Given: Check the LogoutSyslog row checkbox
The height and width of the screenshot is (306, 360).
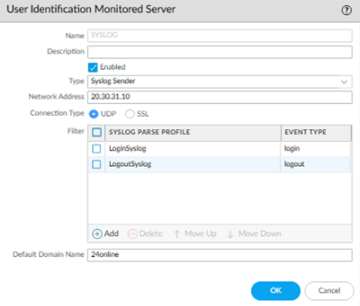Looking at the screenshot, I should tap(97, 165).
